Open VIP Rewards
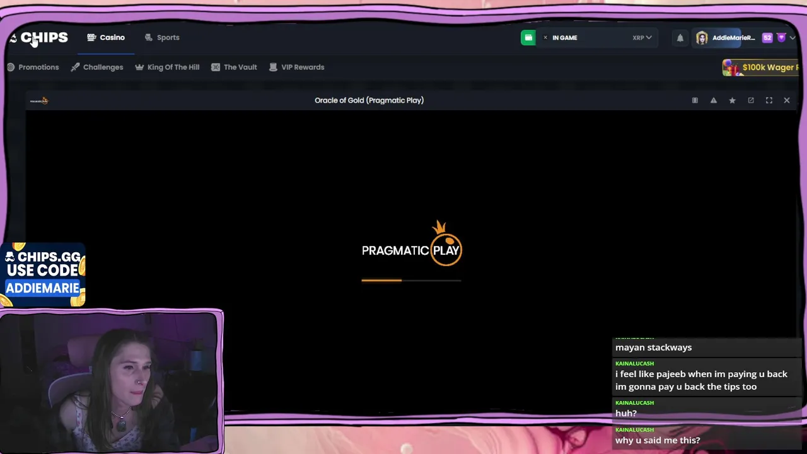This screenshot has height=454, width=807. [x=296, y=67]
